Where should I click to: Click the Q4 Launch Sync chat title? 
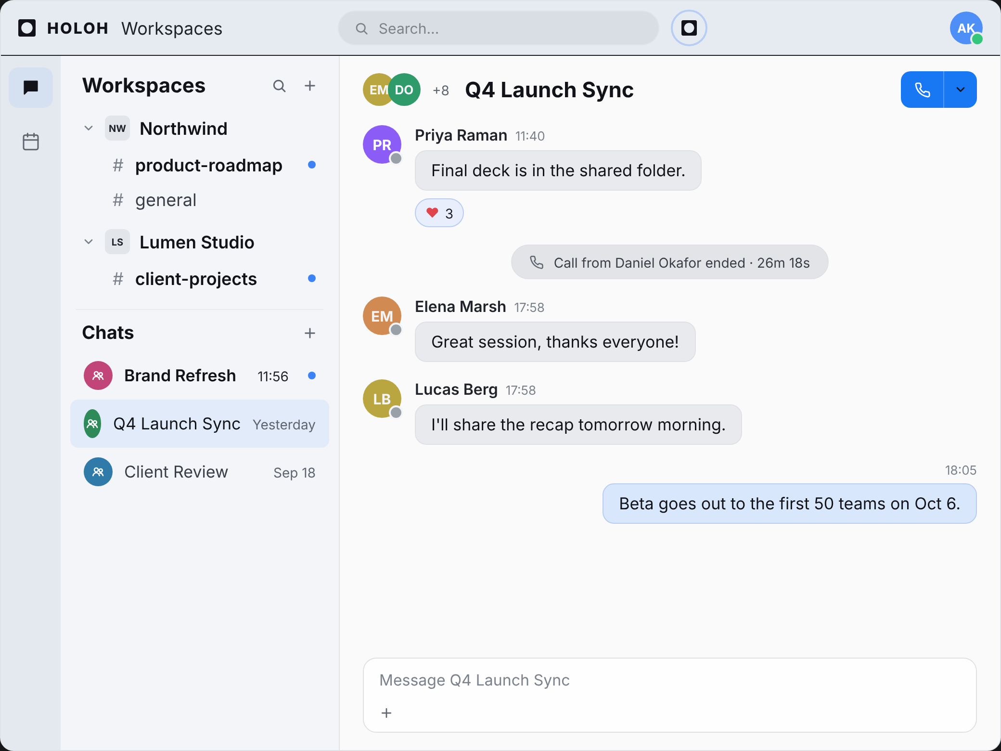point(549,90)
